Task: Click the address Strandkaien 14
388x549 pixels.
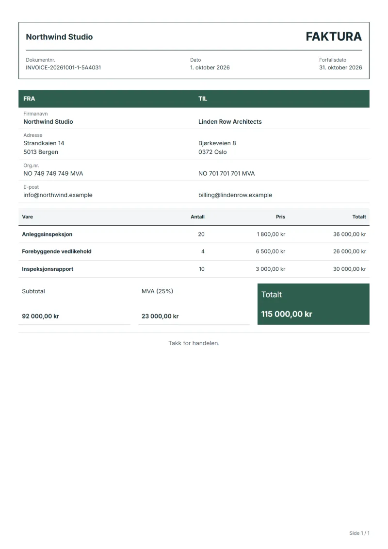Action: point(44,143)
